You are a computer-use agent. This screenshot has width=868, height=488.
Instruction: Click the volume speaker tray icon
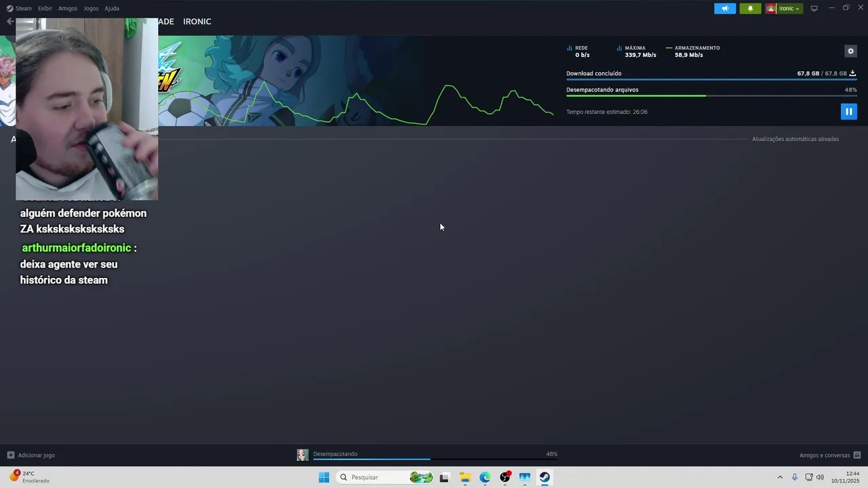820,477
